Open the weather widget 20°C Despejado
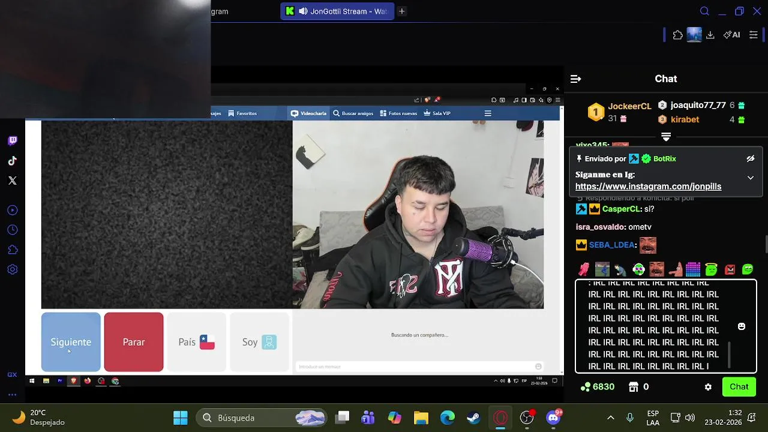 (x=38, y=418)
